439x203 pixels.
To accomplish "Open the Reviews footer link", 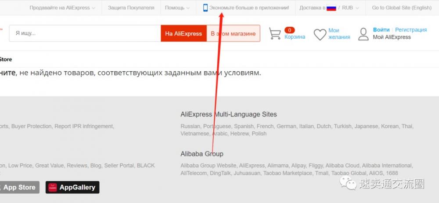I will 77,166.
